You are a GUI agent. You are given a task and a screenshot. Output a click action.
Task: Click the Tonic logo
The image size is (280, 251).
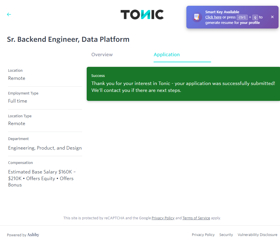click(x=142, y=14)
